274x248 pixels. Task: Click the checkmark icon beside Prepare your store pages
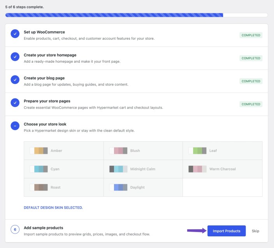tap(15, 103)
